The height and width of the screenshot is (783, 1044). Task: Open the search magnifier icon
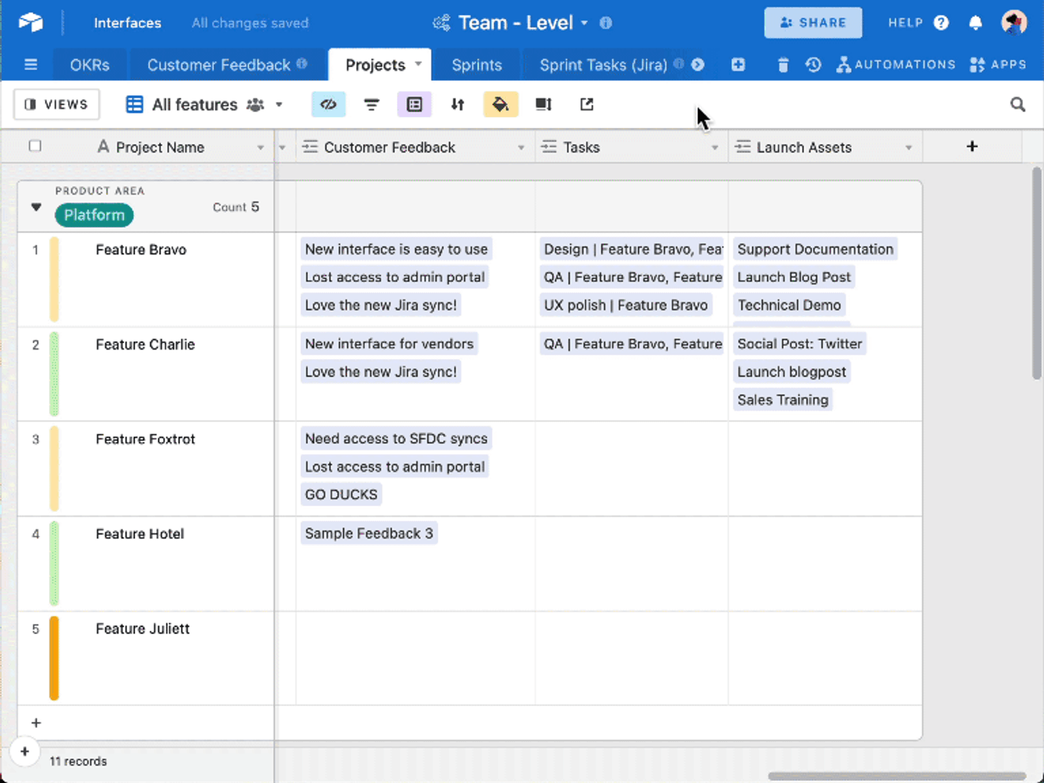coord(1017,104)
